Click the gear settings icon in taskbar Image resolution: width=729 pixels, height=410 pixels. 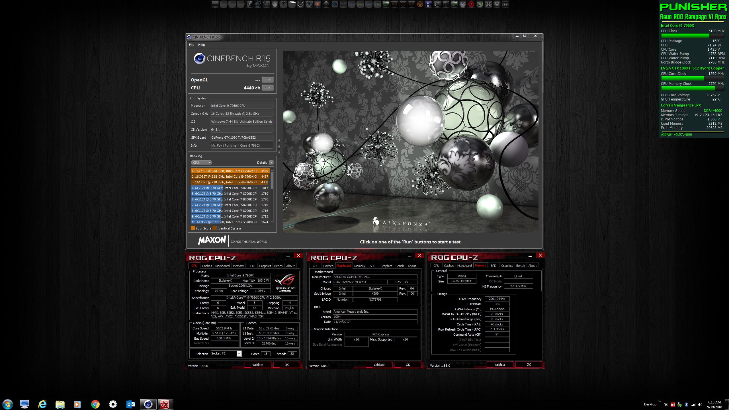pos(113,404)
